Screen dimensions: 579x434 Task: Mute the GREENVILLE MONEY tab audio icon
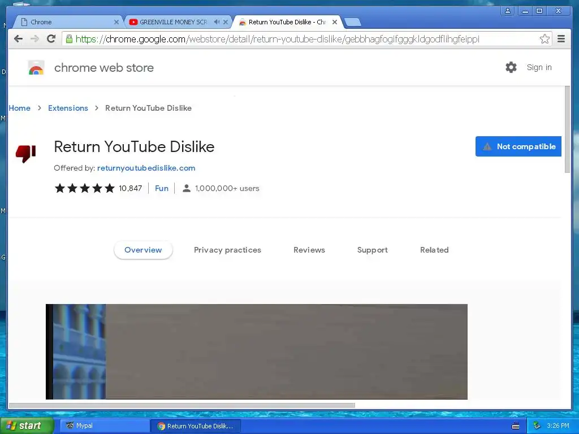click(x=217, y=22)
